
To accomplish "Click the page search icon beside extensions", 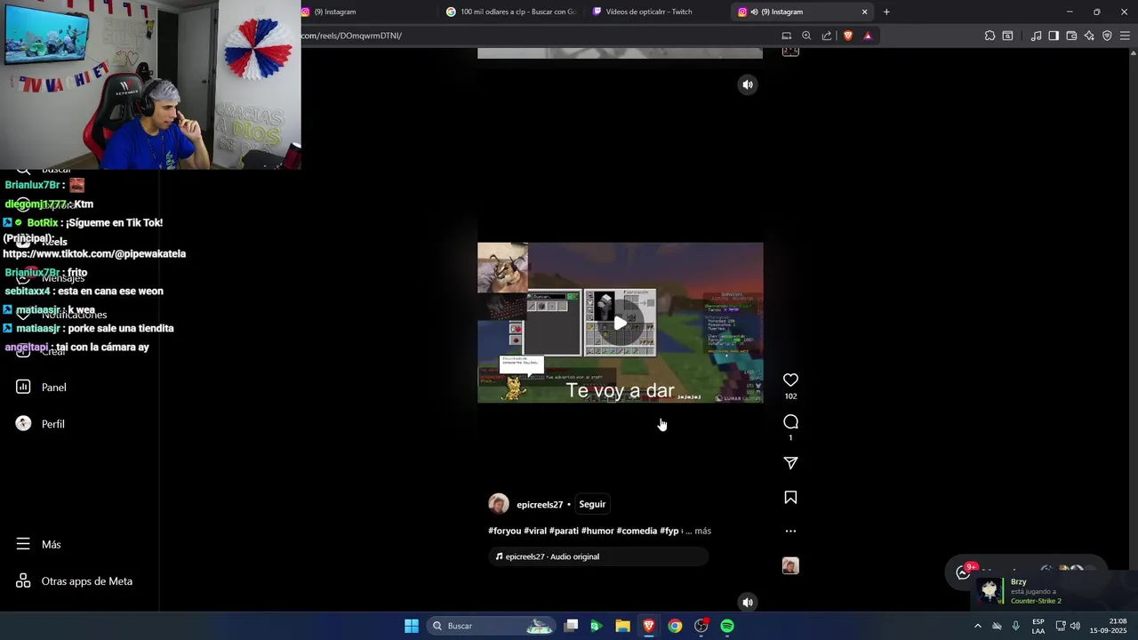I will 1007,36.
